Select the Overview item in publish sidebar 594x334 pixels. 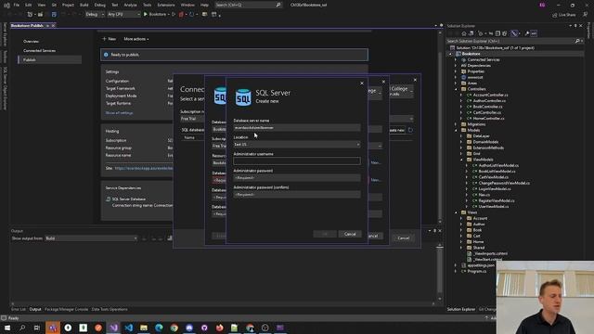pyautogui.click(x=31, y=41)
